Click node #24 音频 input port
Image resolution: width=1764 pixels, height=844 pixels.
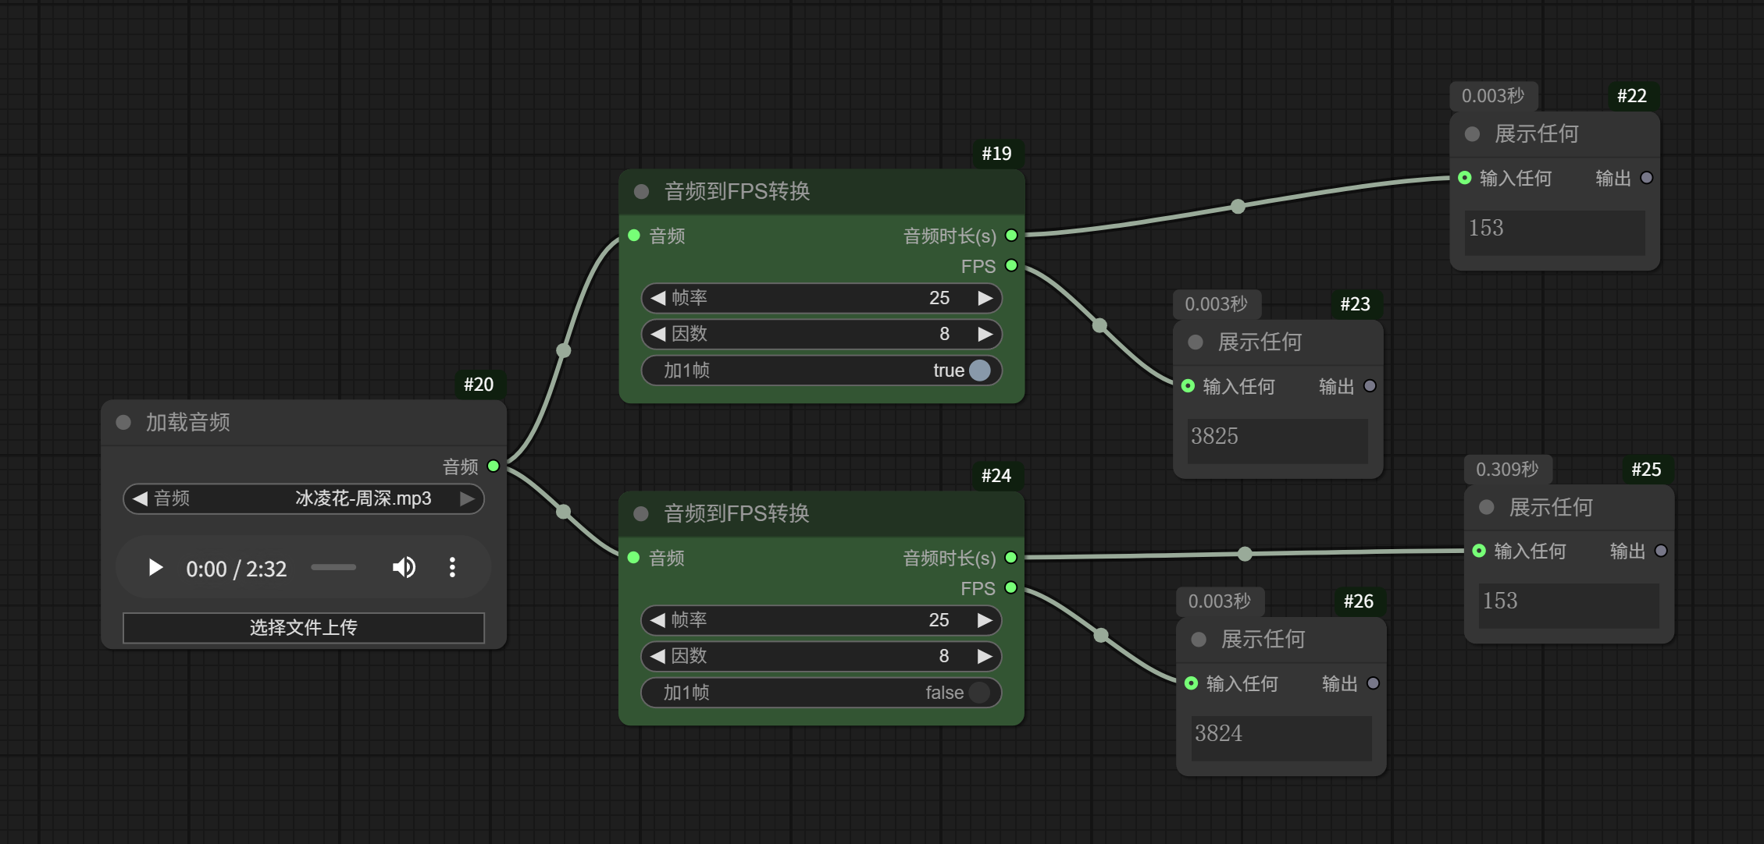tap(634, 558)
